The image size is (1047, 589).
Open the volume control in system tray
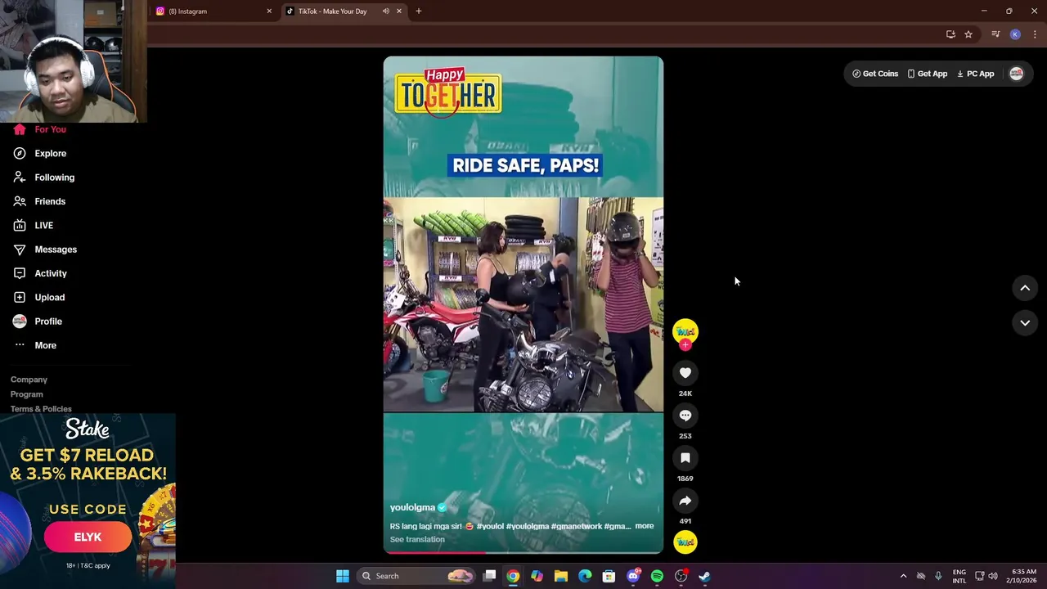pos(993,576)
